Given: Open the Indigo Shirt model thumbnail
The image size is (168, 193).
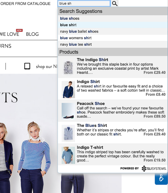Looking at the screenshot, I should [x=68, y=89].
